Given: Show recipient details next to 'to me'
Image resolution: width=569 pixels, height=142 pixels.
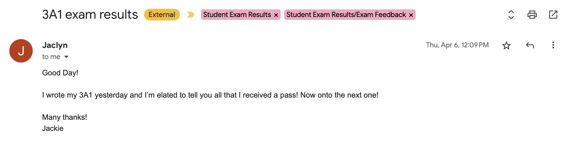Looking at the screenshot, I should click(66, 57).
